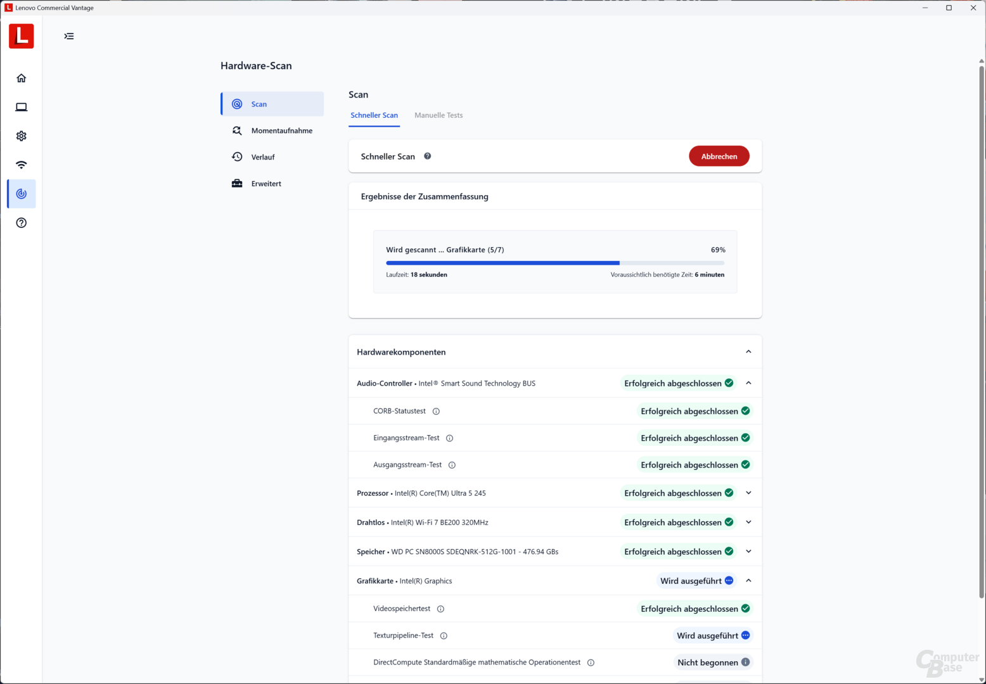The width and height of the screenshot is (986, 684).
Task: Open the Device laptop icon in sidebar
Action: pyautogui.click(x=22, y=107)
